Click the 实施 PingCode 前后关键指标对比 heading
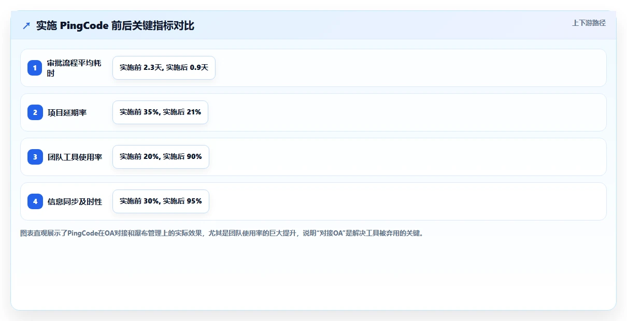627x321 pixels. tap(115, 25)
